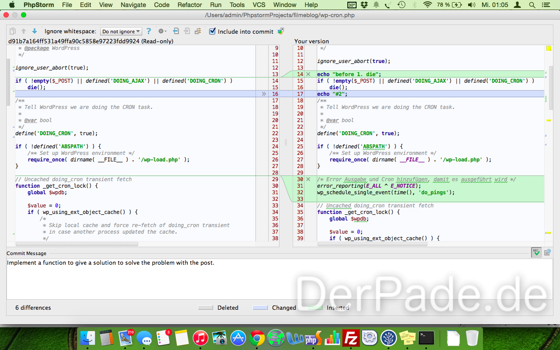Jump to next difference with blue down arrow
Screen dimensions: 560x350
(34, 31)
